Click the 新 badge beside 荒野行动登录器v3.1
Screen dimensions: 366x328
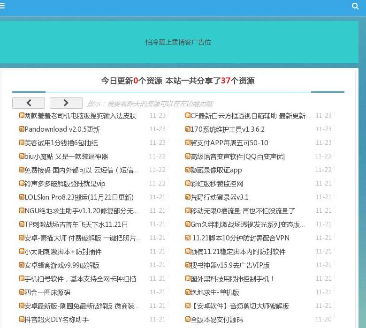pyautogui.click(x=188, y=196)
